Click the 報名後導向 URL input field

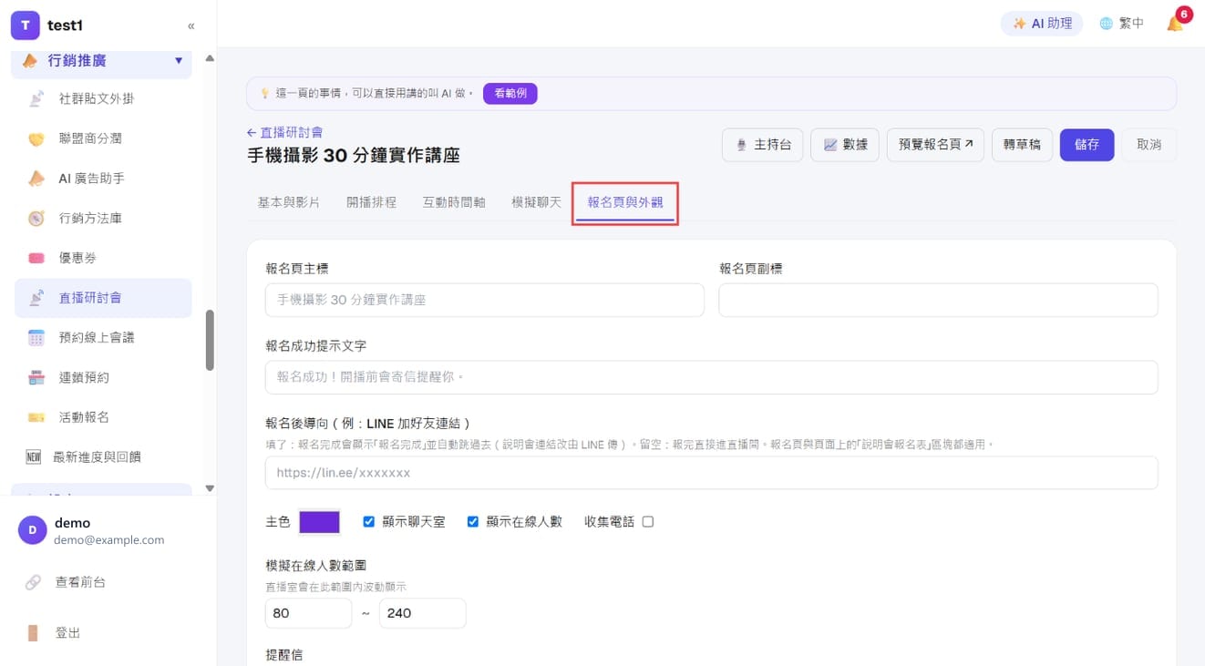(712, 473)
